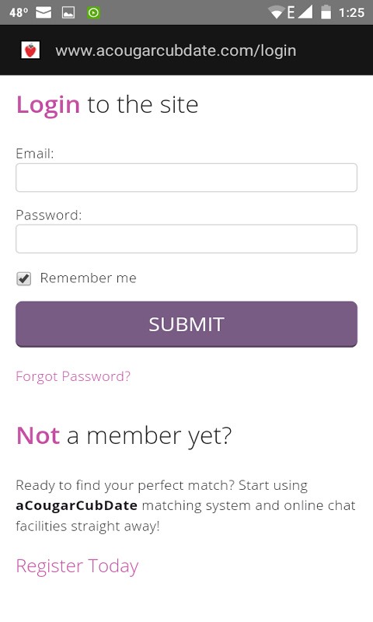Click the Email field label
Screen dimensions: 373x622
tap(34, 153)
